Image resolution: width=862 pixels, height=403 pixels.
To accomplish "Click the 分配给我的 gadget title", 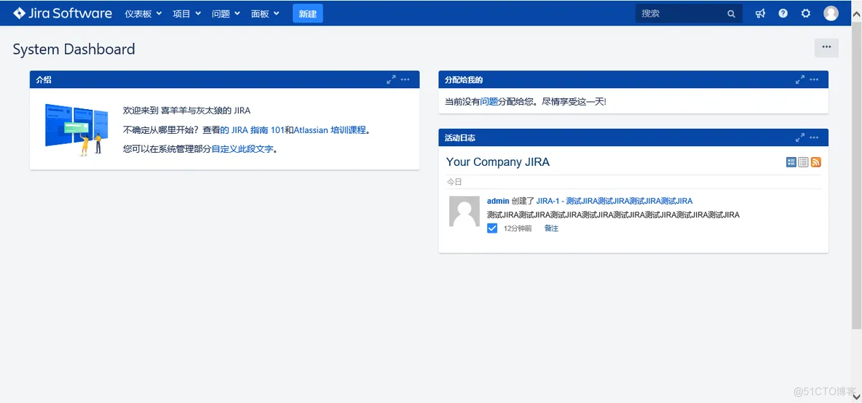I will (464, 79).
